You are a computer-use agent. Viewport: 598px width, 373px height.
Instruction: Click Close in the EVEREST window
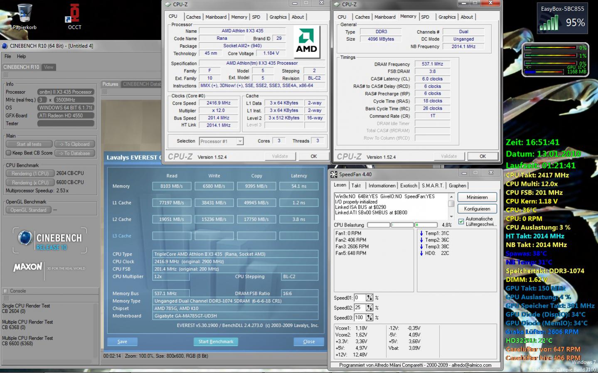[x=309, y=341]
